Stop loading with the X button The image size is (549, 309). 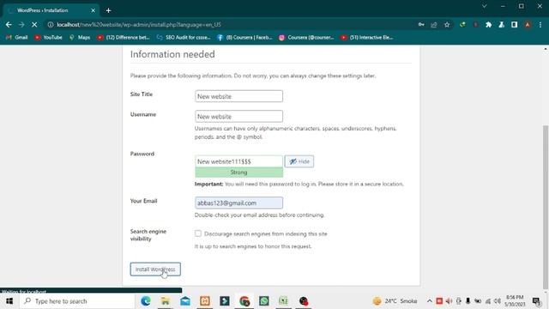tap(34, 25)
